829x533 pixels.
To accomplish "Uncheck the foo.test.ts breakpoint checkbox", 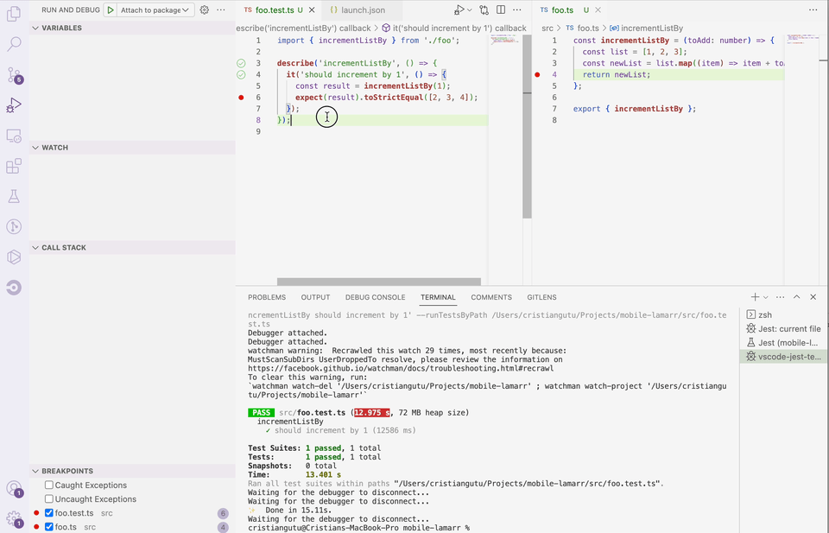I will point(49,513).
